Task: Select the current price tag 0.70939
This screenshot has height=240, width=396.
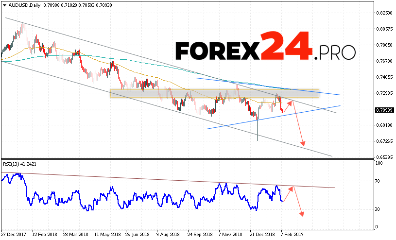Action: click(384, 110)
